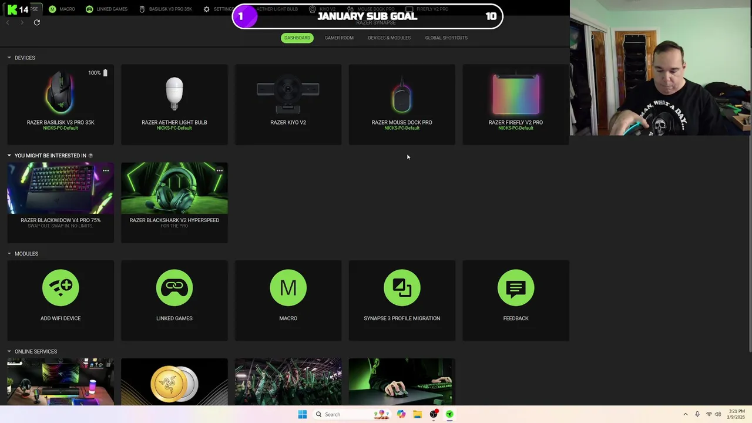Open the Basilisk V3 Pro 35K tab
This screenshot has width=752, height=423.
click(165, 9)
